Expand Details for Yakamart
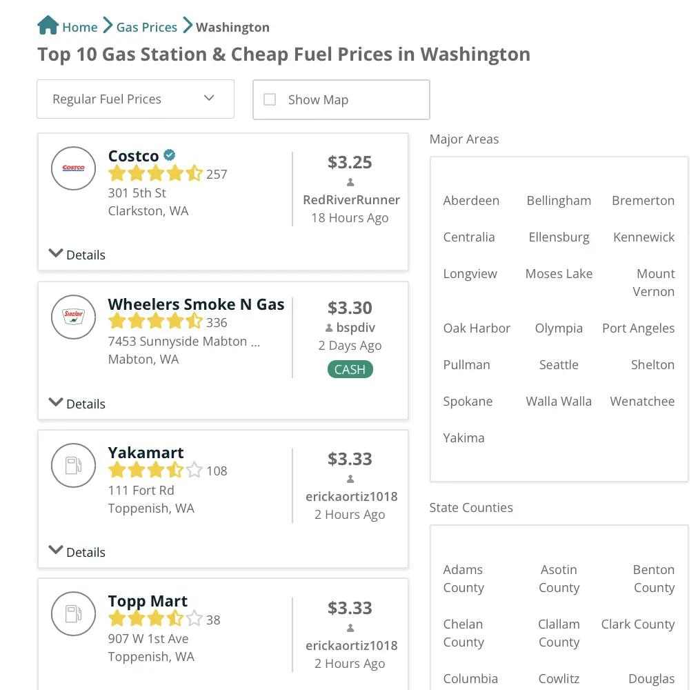Screen dimensions: 698x690 coord(77,551)
